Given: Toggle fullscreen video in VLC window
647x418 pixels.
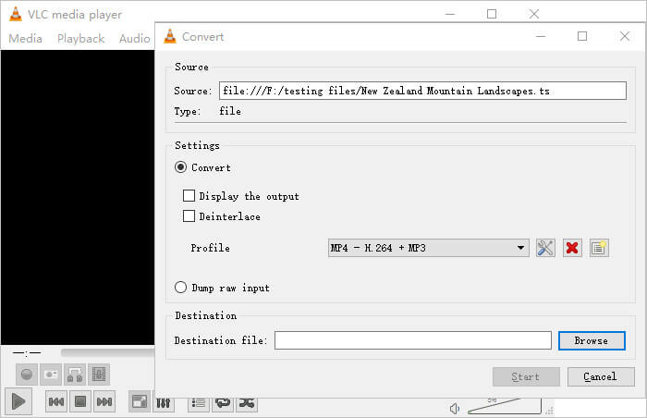Looking at the screenshot, I should click(x=140, y=401).
